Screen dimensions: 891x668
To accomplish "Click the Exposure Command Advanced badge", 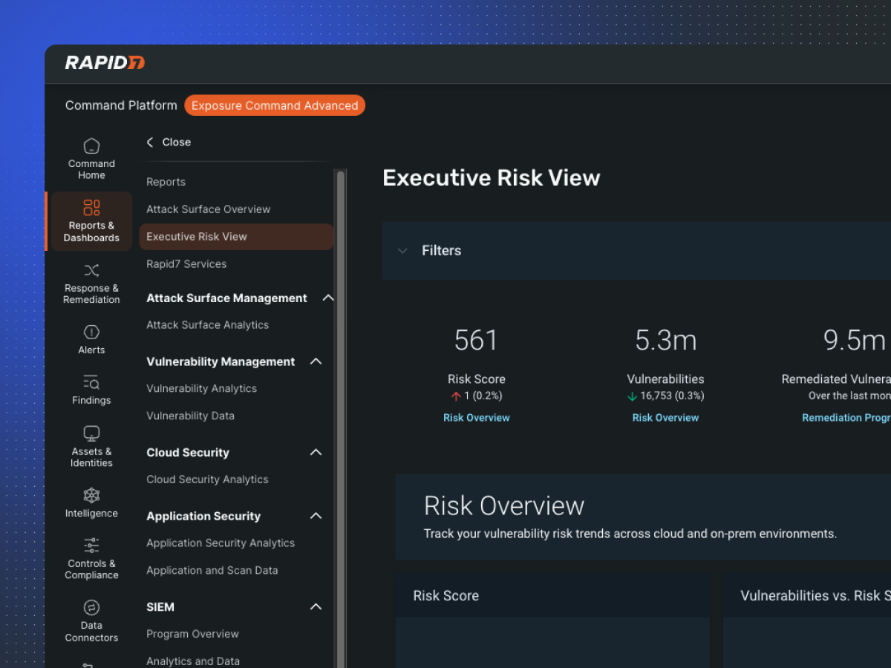I will (x=275, y=105).
